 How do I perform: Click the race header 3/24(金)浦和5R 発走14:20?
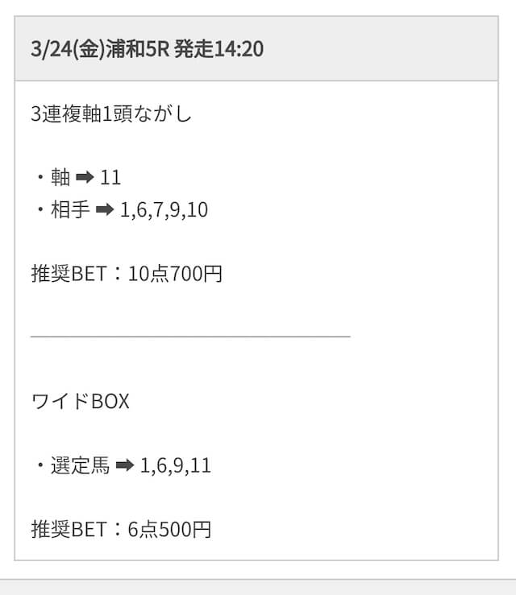point(147,49)
